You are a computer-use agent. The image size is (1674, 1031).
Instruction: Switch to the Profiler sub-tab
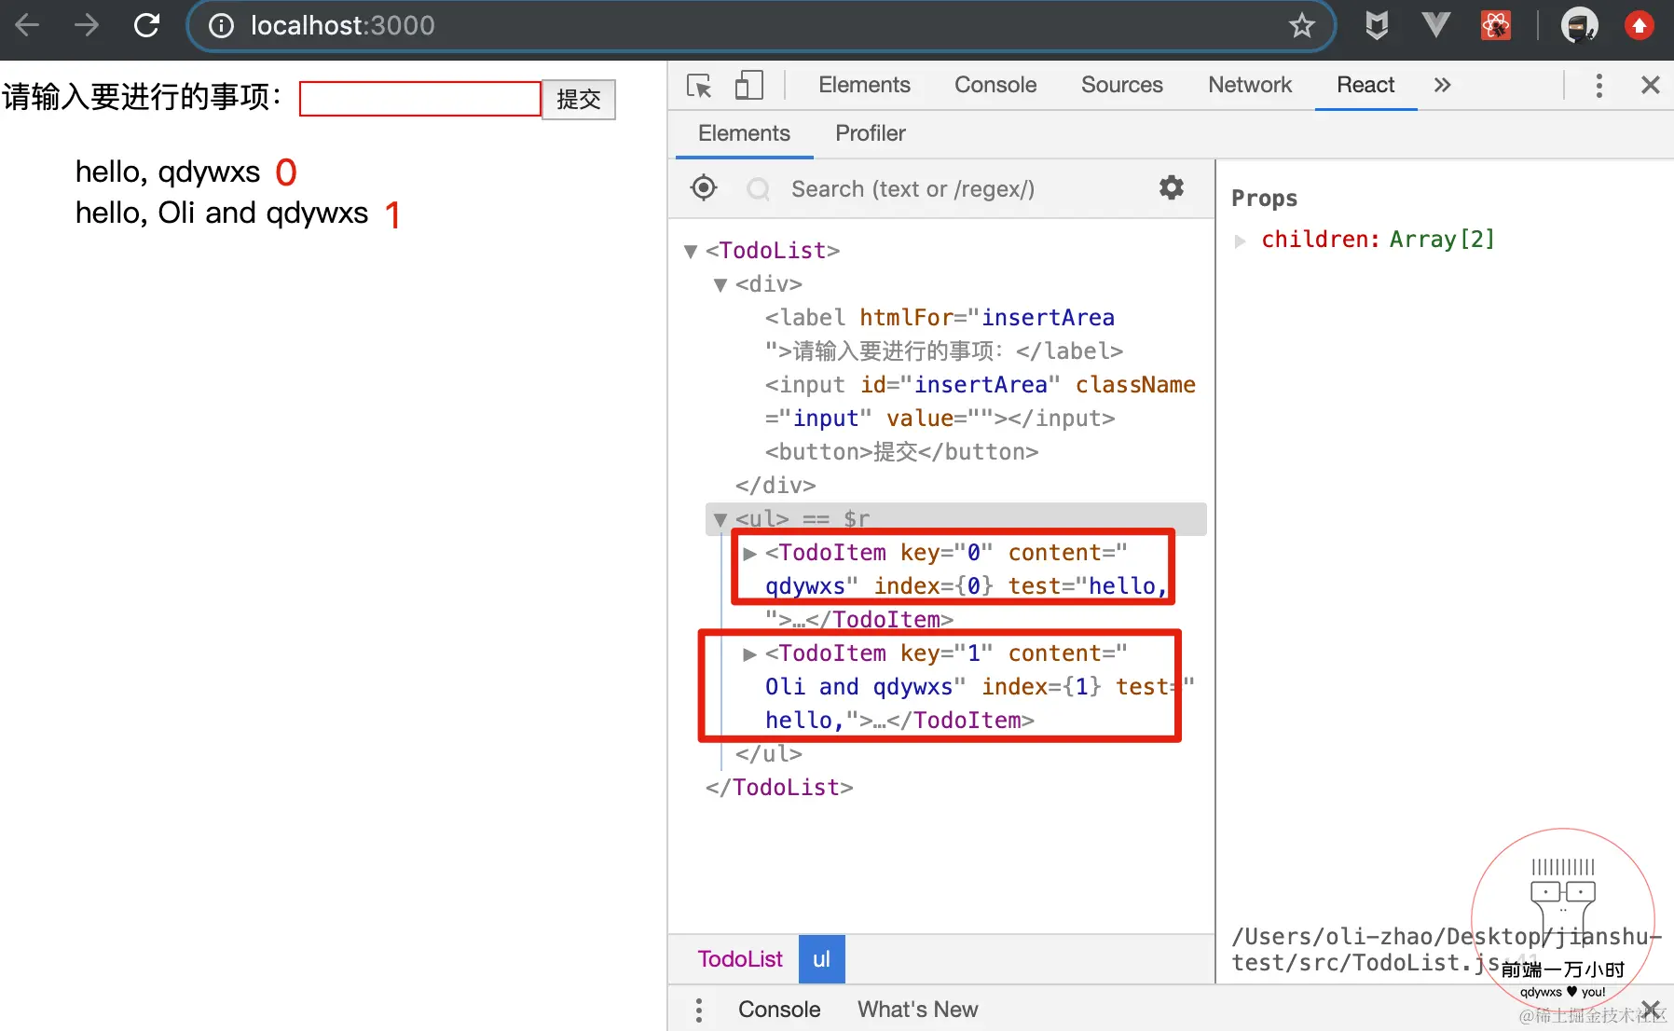871,133
